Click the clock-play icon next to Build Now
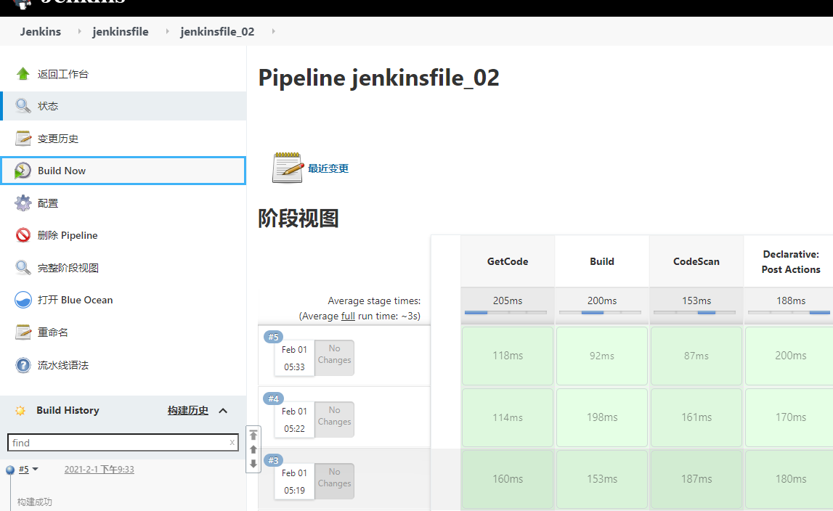This screenshot has width=833, height=511. (23, 171)
